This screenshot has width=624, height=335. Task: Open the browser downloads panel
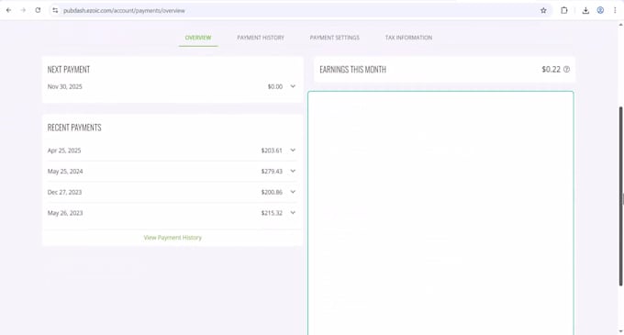click(x=585, y=11)
